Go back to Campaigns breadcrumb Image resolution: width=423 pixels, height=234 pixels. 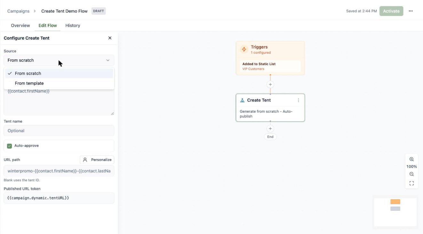[x=18, y=11]
